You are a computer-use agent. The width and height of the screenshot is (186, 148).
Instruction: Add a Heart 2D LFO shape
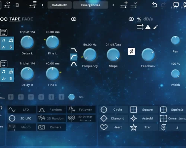(x=113, y=127)
